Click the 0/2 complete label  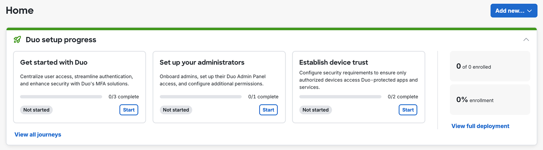pos(403,97)
